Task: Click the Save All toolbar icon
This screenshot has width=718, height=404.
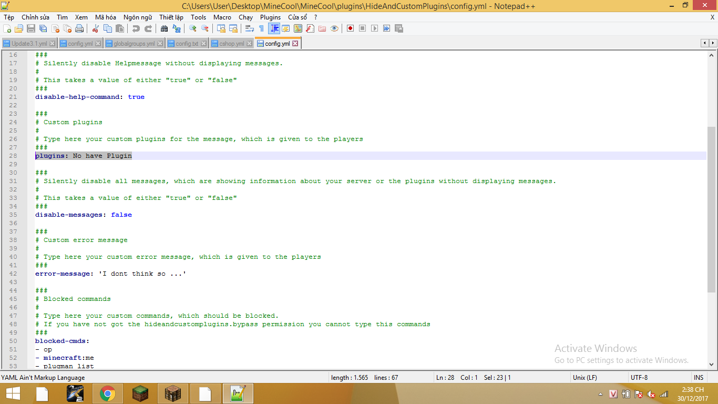Action: pyautogui.click(x=43, y=28)
